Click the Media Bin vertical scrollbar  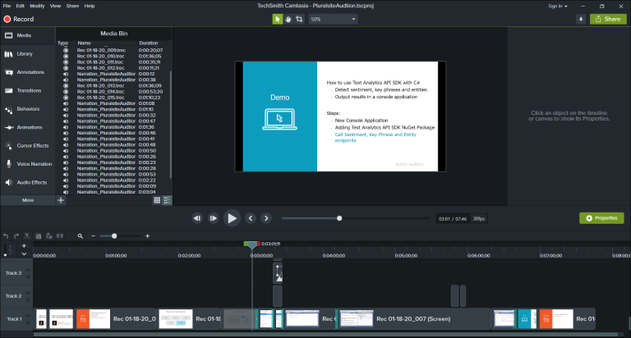pyautogui.click(x=171, y=125)
